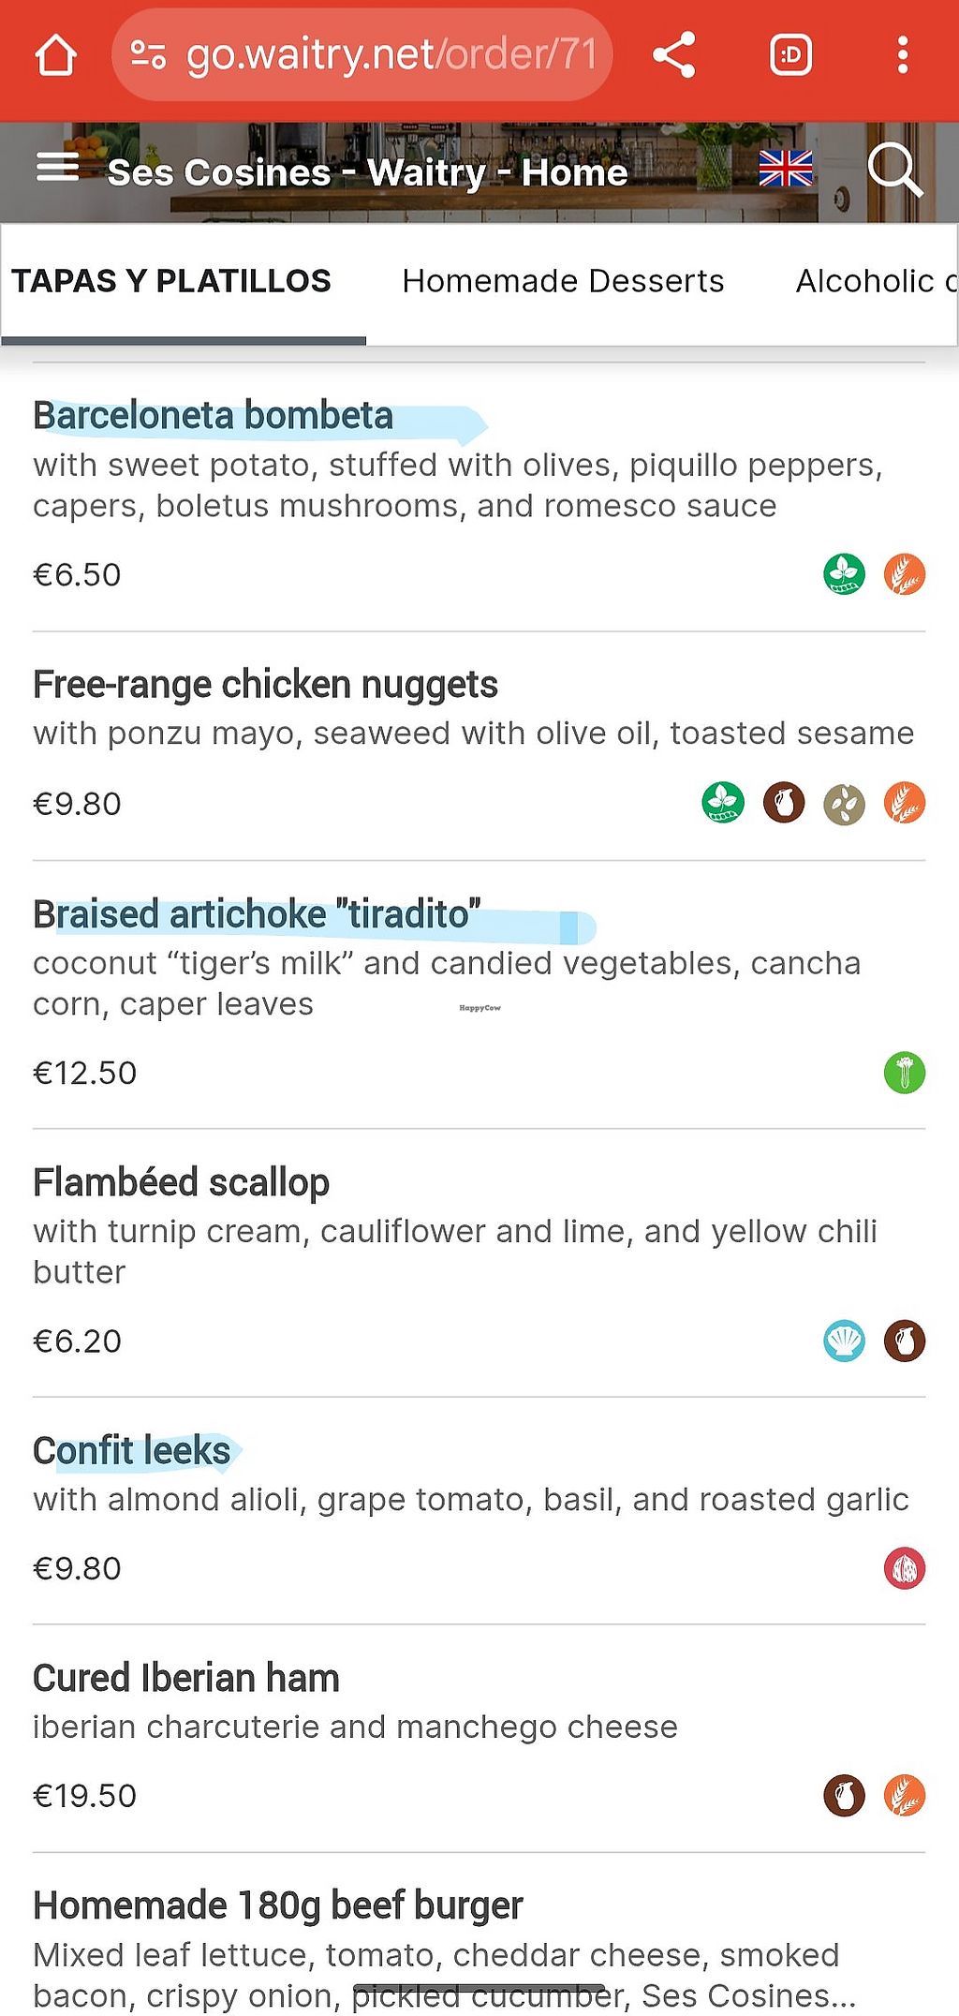Tap the sesame allergen icon on chicken nuggets
Viewport: 959px width, 2016px height.
844,804
